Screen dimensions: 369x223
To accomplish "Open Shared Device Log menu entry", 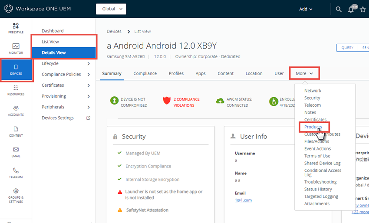I will [x=322, y=163].
